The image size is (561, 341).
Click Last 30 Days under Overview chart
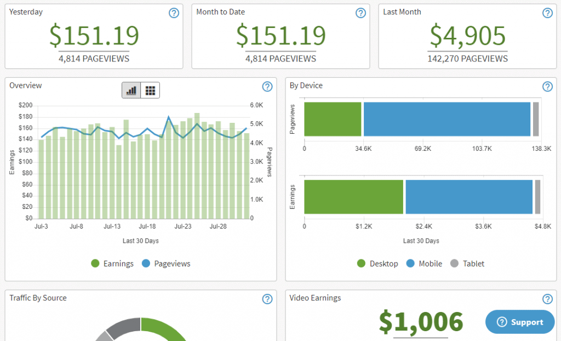pos(141,241)
